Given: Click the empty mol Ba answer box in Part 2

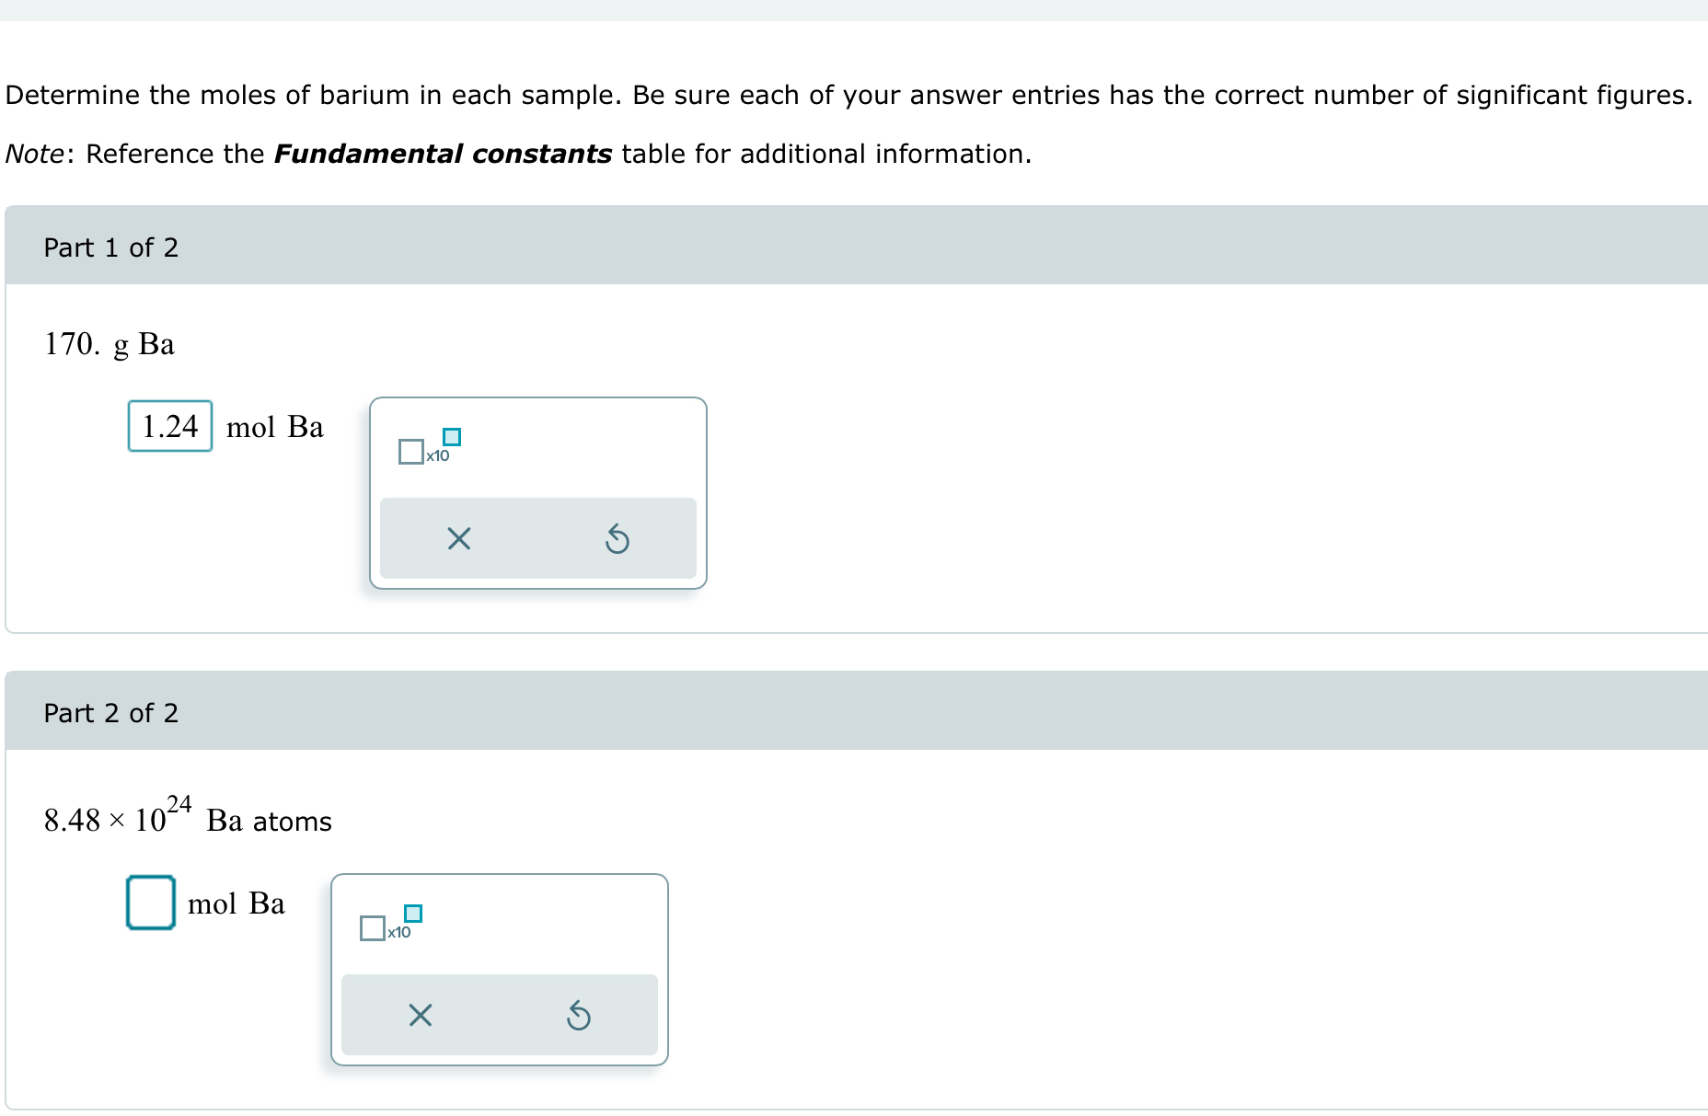Looking at the screenshot, I should pyautogui.click(x=149, y=903).
